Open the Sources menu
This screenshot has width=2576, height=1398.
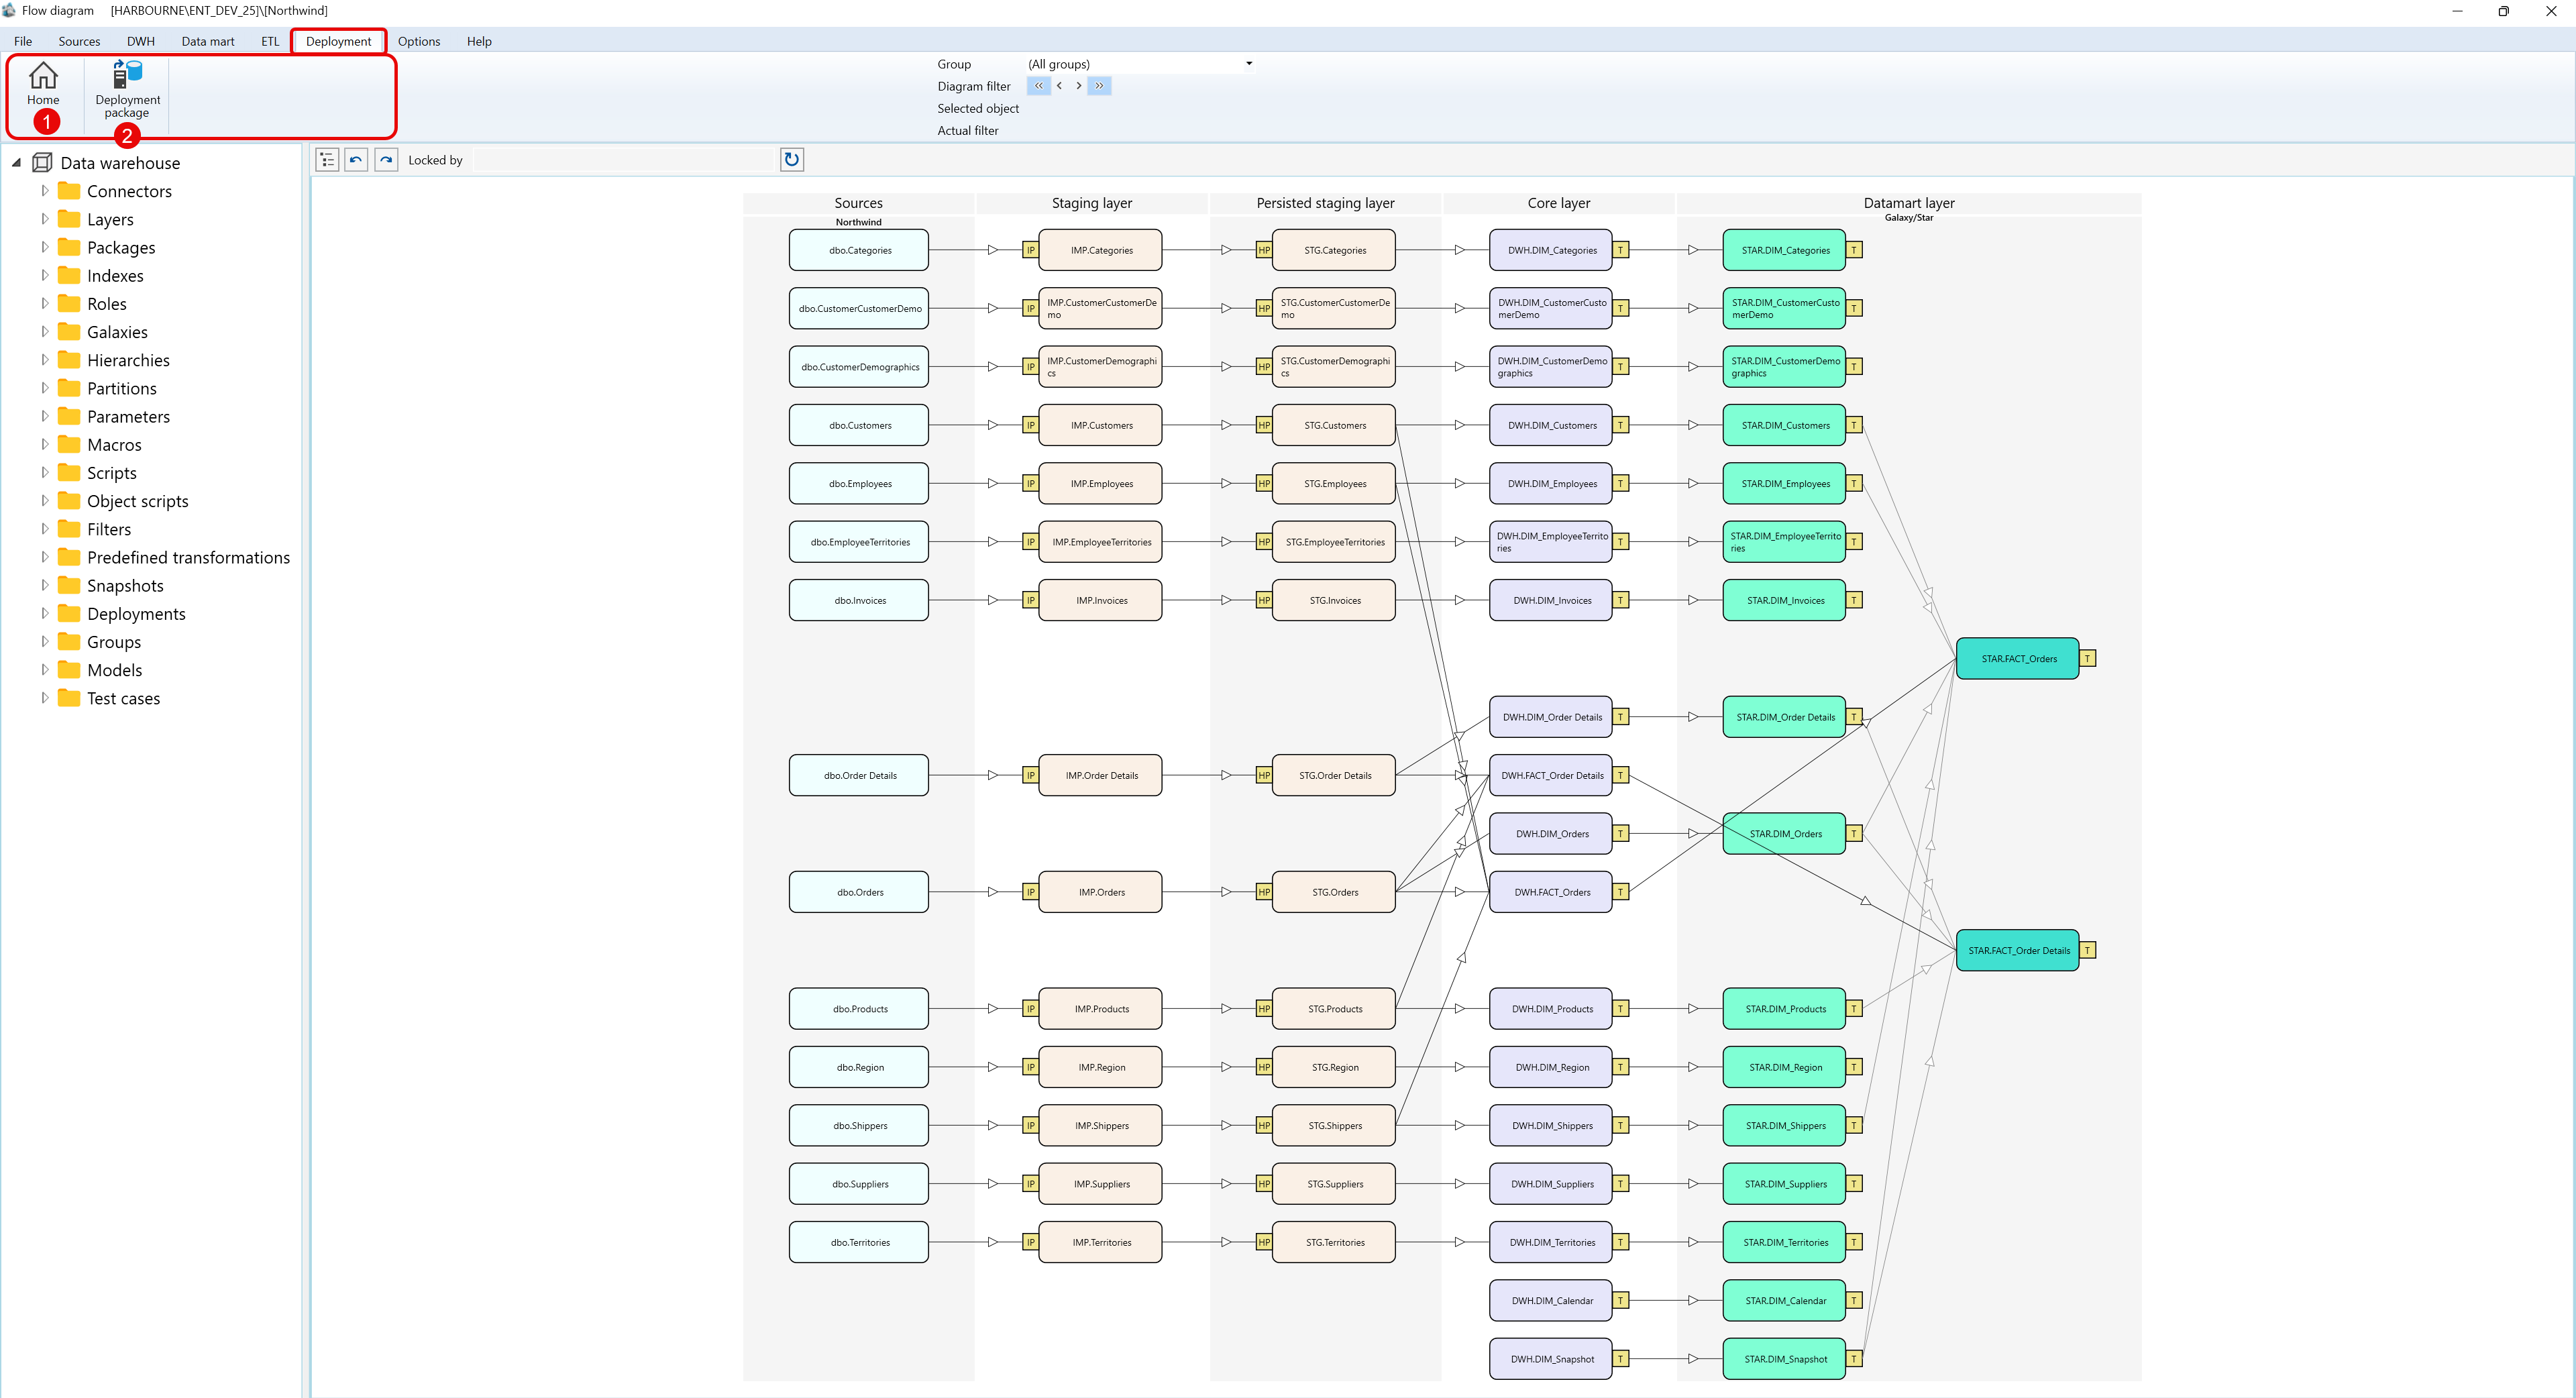(79, 41)
